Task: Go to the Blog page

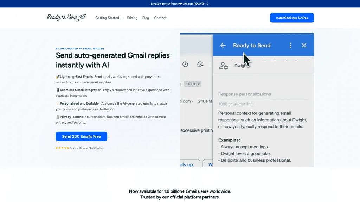Action: click(146, 18)
